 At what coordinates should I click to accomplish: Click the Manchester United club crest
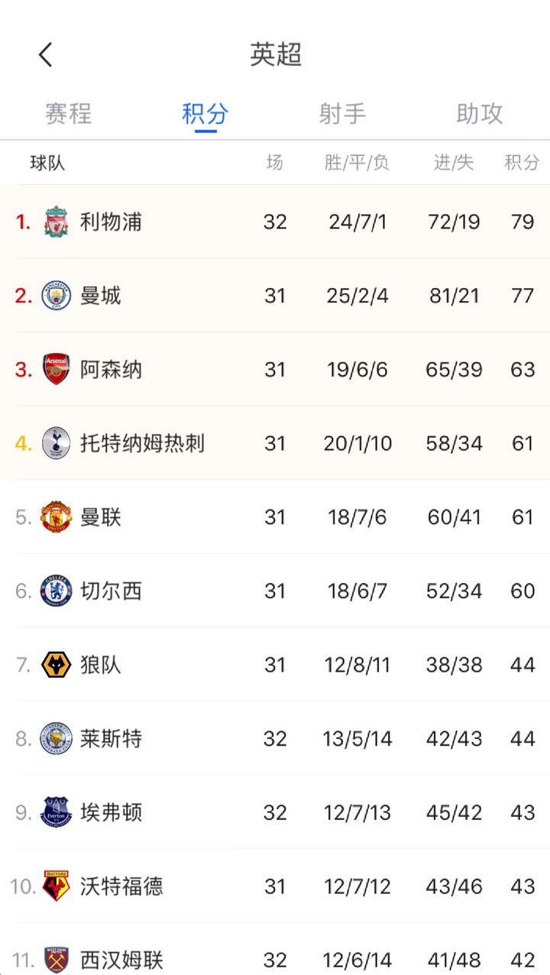[x=57, y=517]
